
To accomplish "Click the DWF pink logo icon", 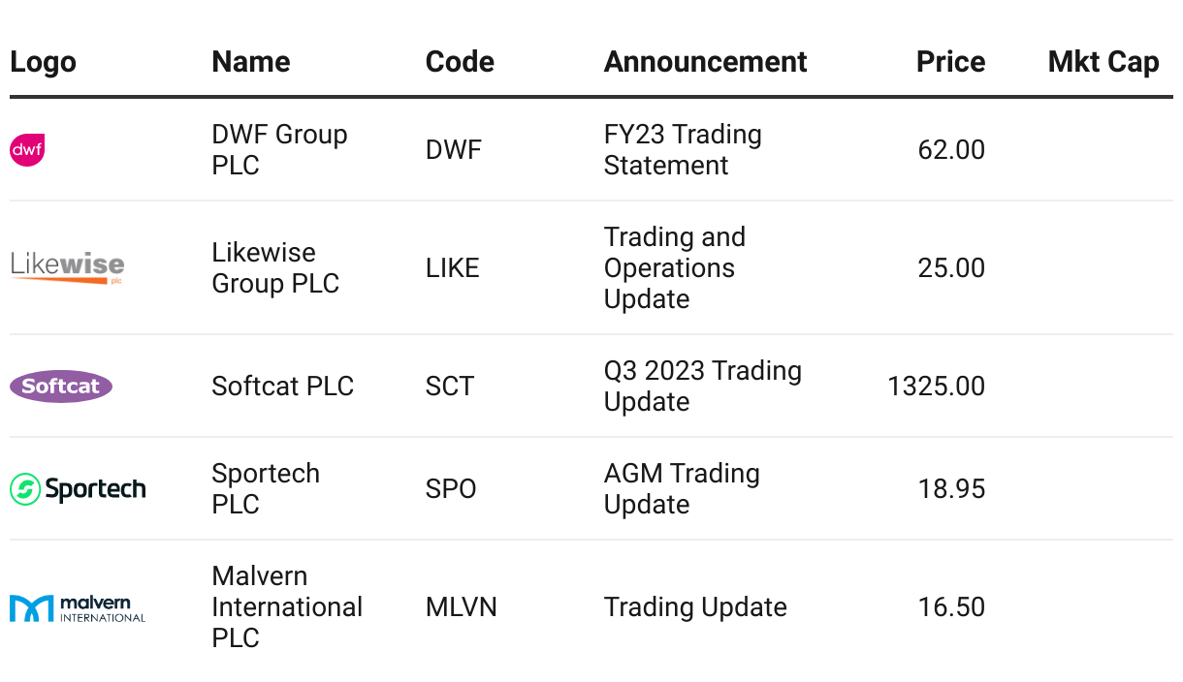I will tap(27, 150).
